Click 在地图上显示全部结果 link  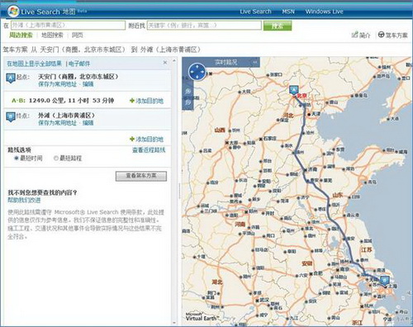tap(35, 64)
